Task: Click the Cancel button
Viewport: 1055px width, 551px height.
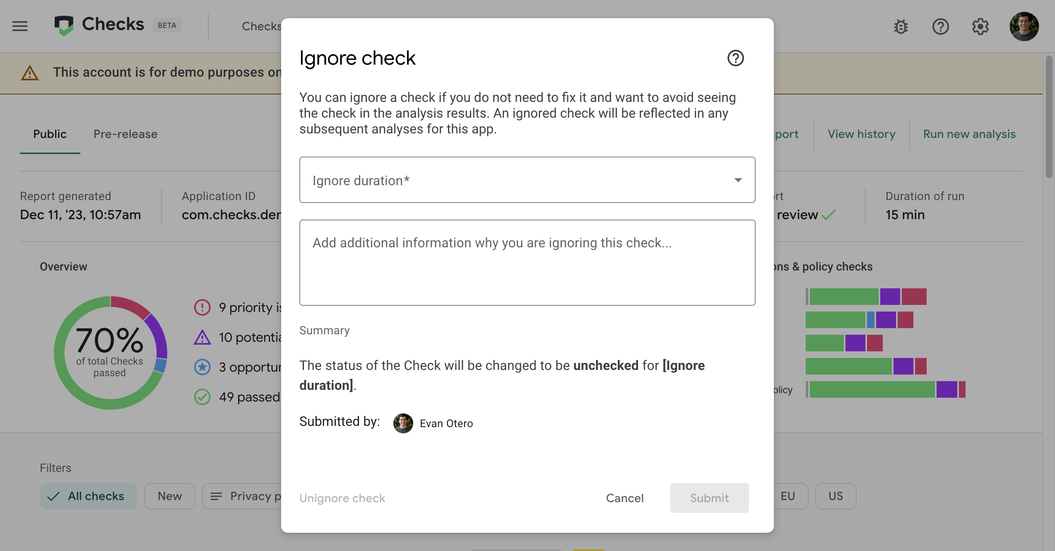Action: point(624,498)
